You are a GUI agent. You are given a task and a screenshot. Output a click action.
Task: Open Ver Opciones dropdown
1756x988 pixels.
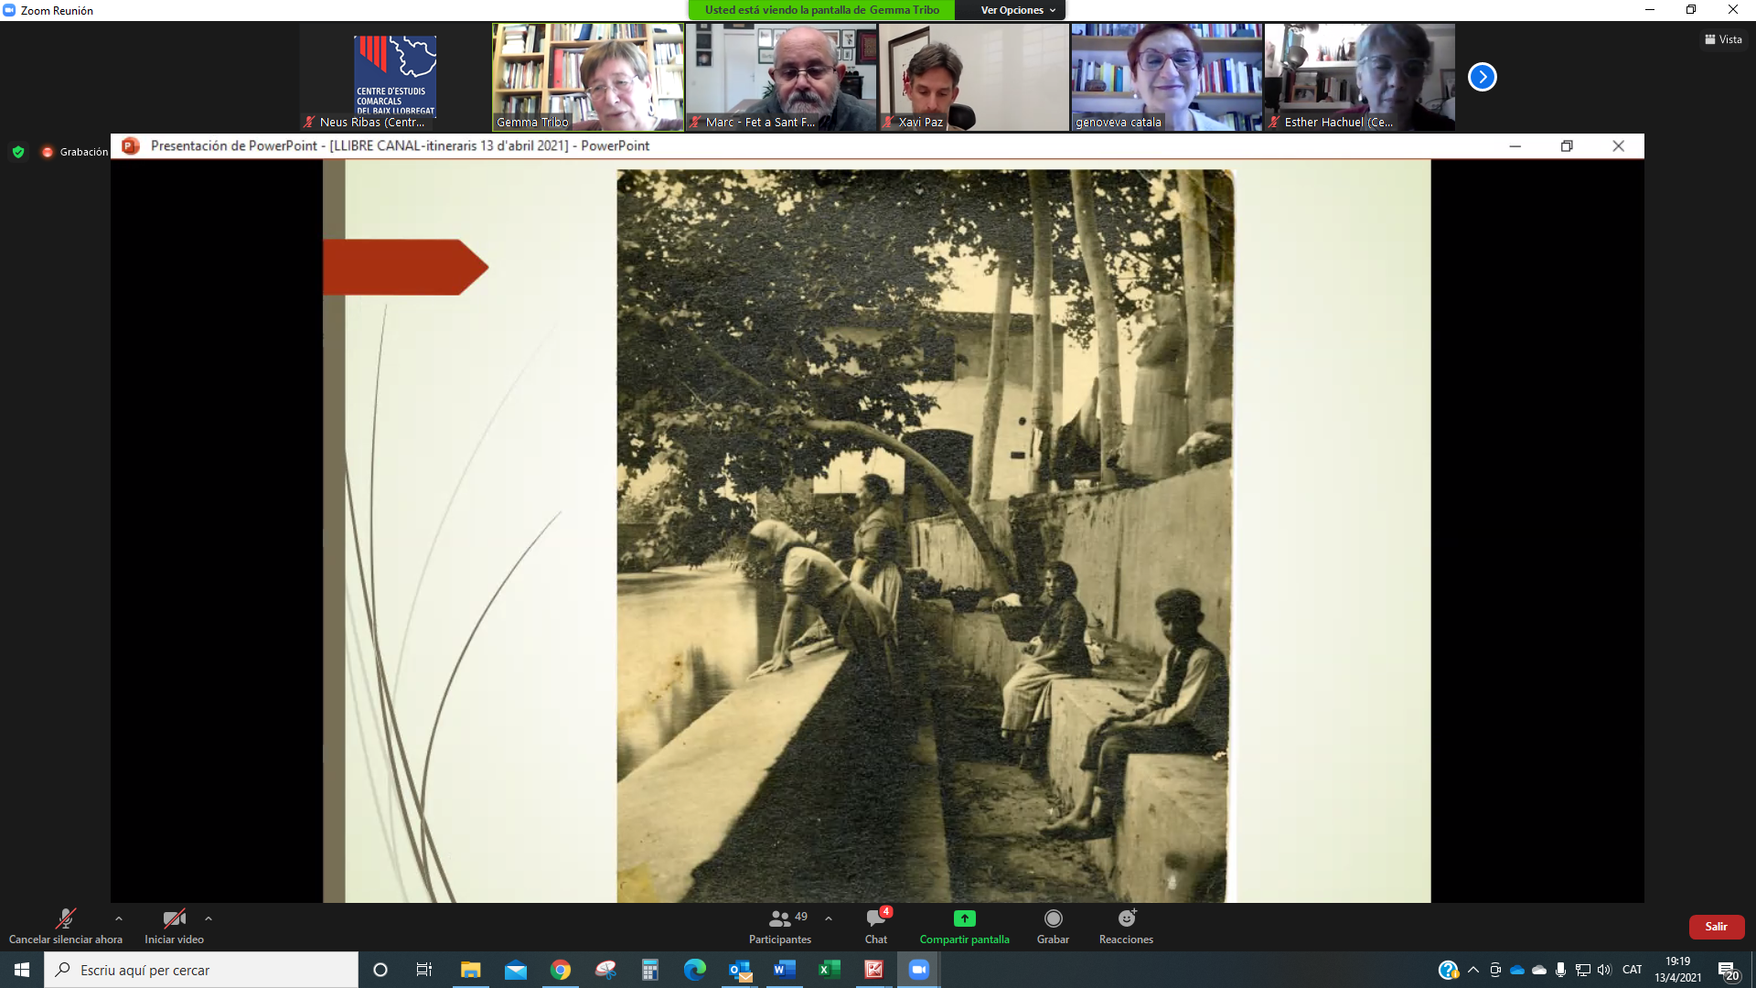click(x=1017, y=10)
